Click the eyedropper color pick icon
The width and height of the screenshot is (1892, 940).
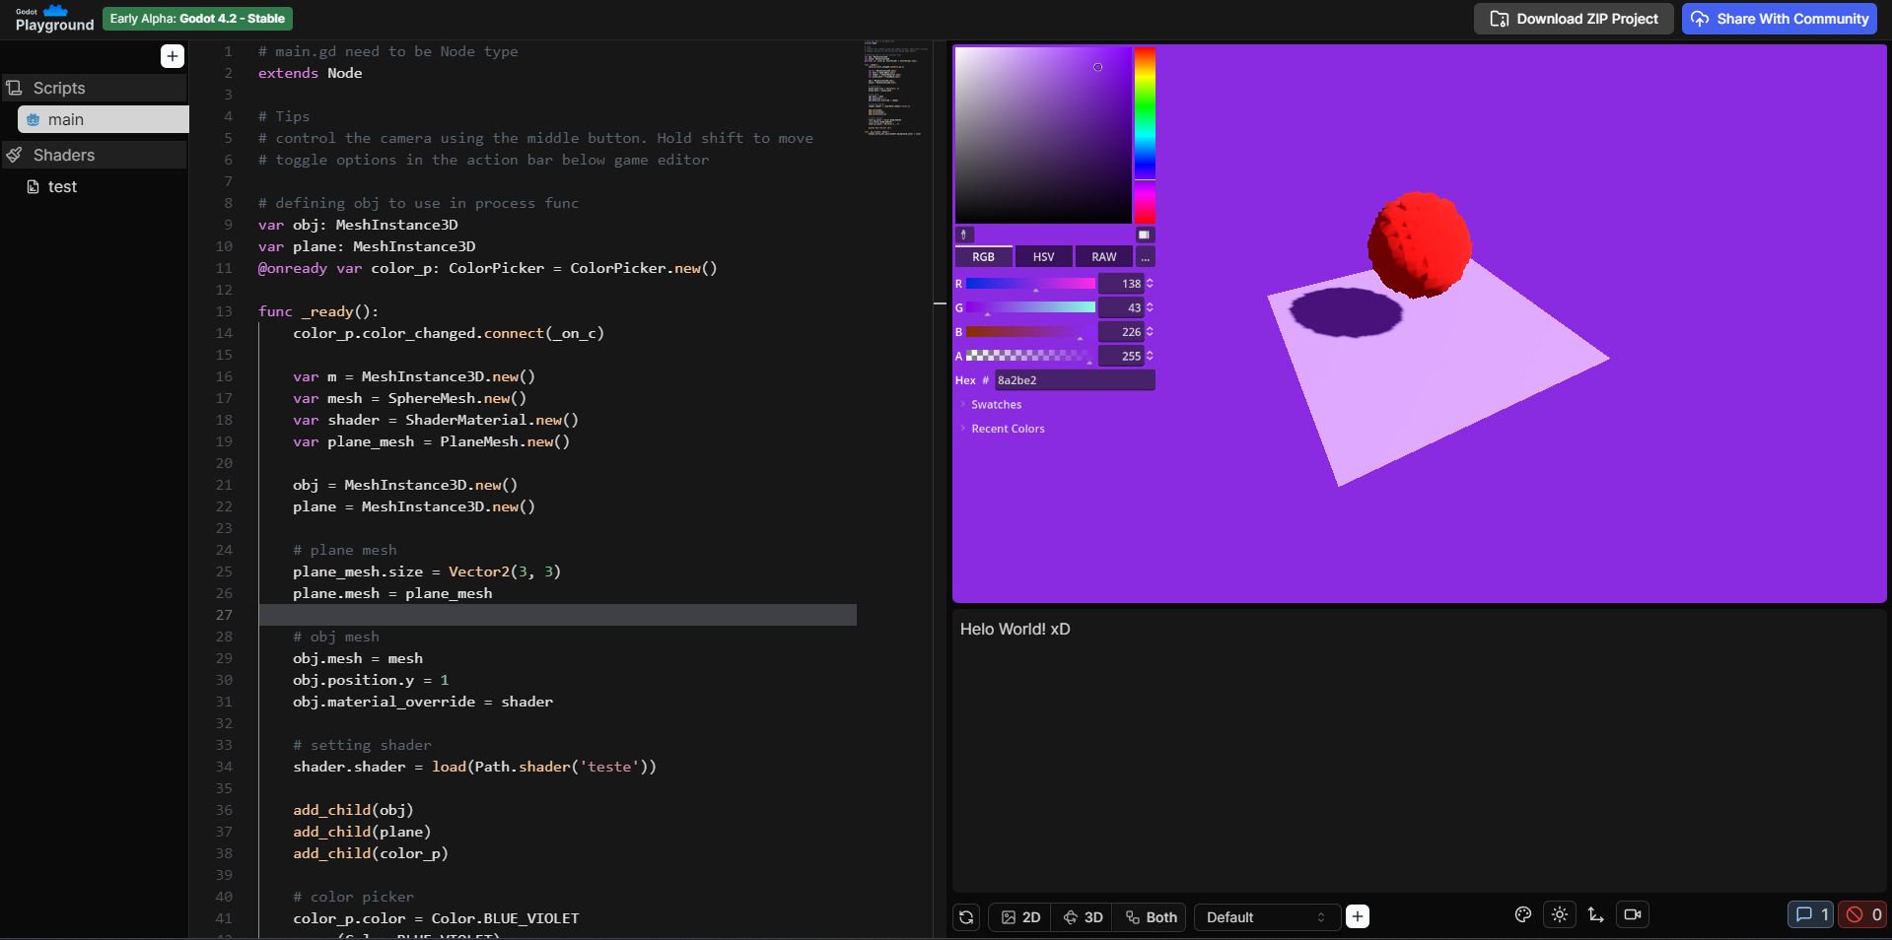click(x=964, y=235)
